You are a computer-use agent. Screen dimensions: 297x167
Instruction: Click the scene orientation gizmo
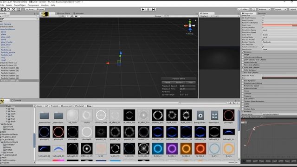pyautogui.click(x=190, y=26)
